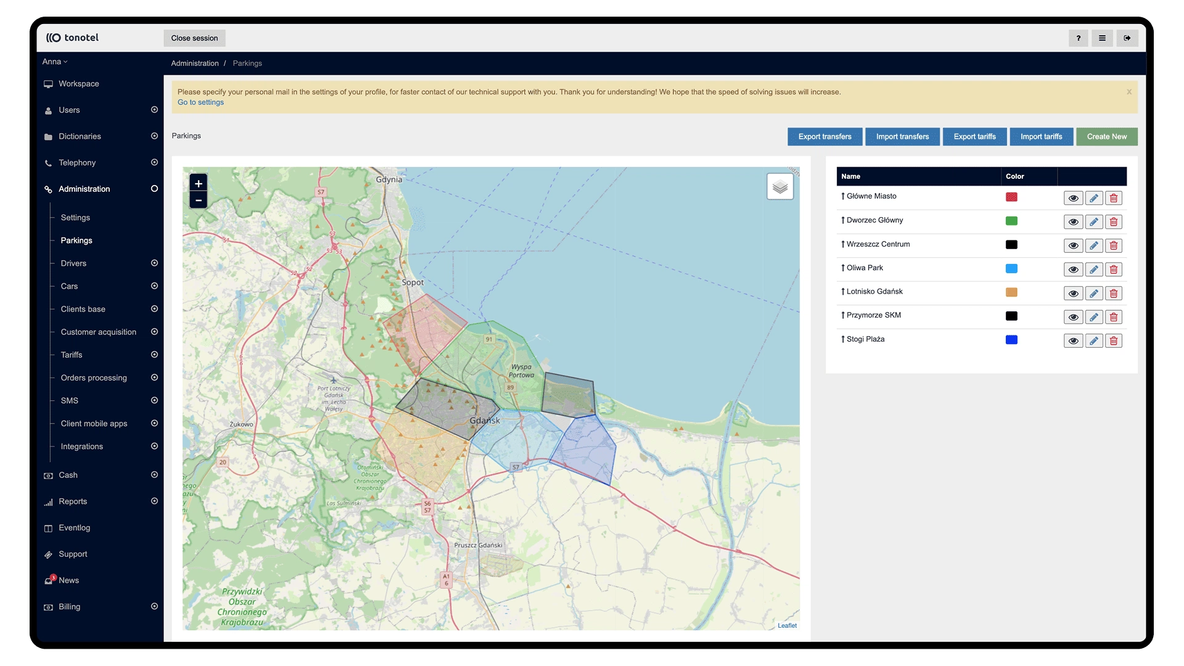Image resolution: width=1184 pixels, height=666 pixels.
Task: Edit the Główne Miasto parking zone
Action: pos(1093,198)
